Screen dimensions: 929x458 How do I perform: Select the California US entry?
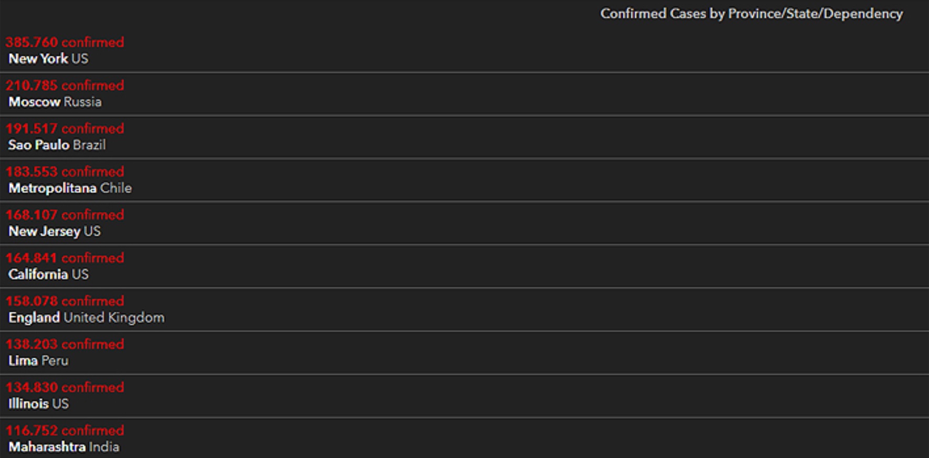[x=48, y=274]
